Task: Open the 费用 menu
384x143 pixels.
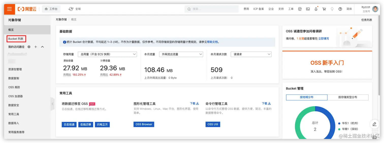Action: (246, 9)
